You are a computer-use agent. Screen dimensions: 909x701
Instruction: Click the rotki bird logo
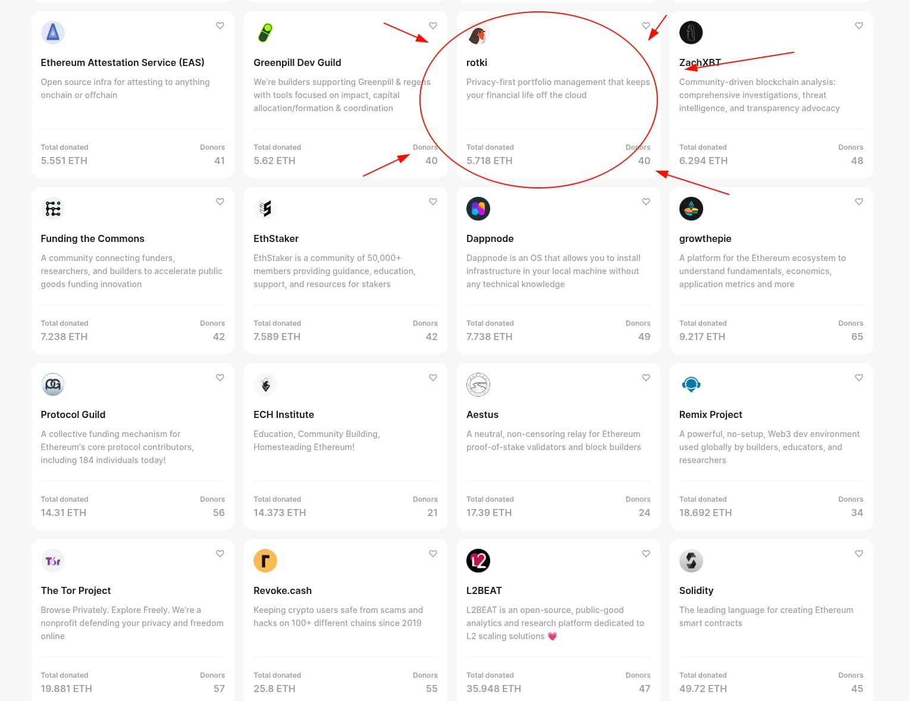[x=478, y=35]
